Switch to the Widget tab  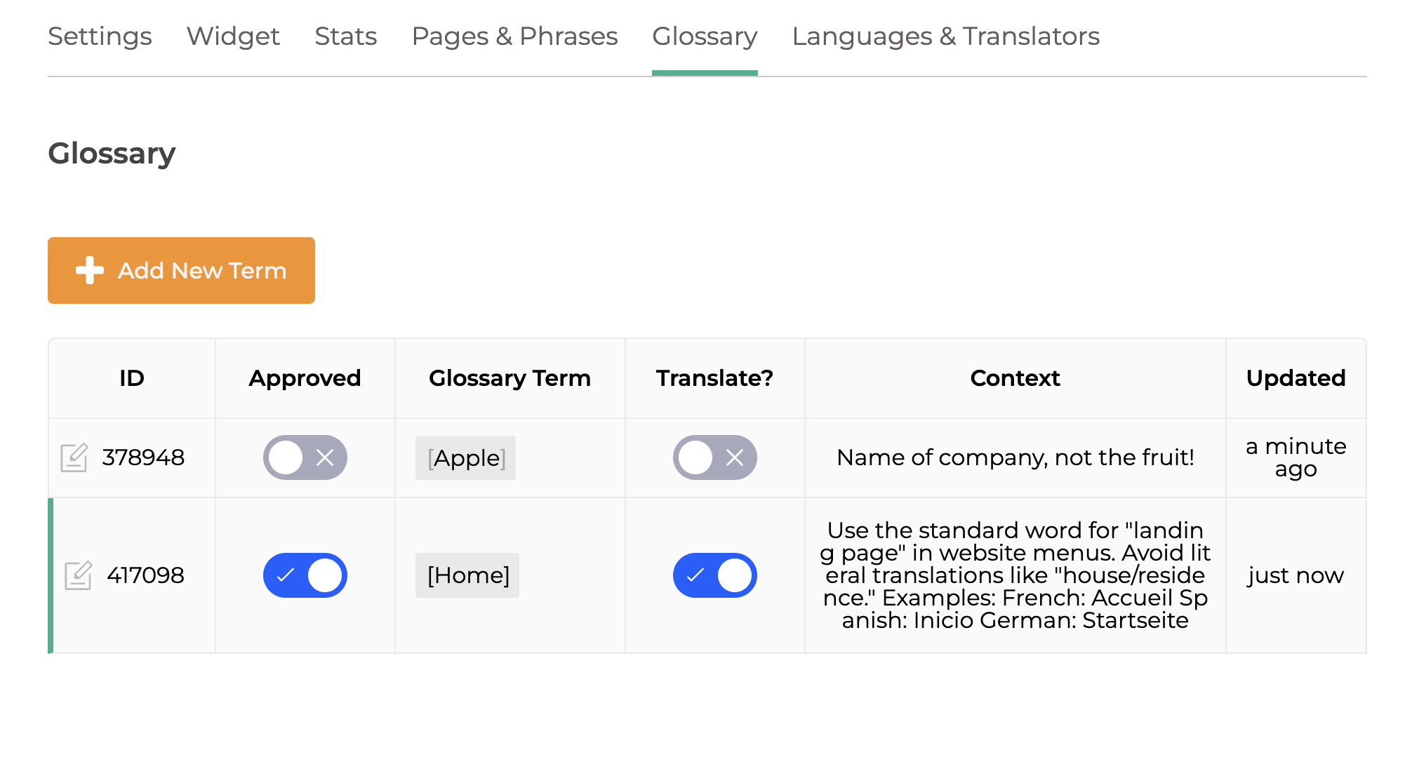[233, 36]
